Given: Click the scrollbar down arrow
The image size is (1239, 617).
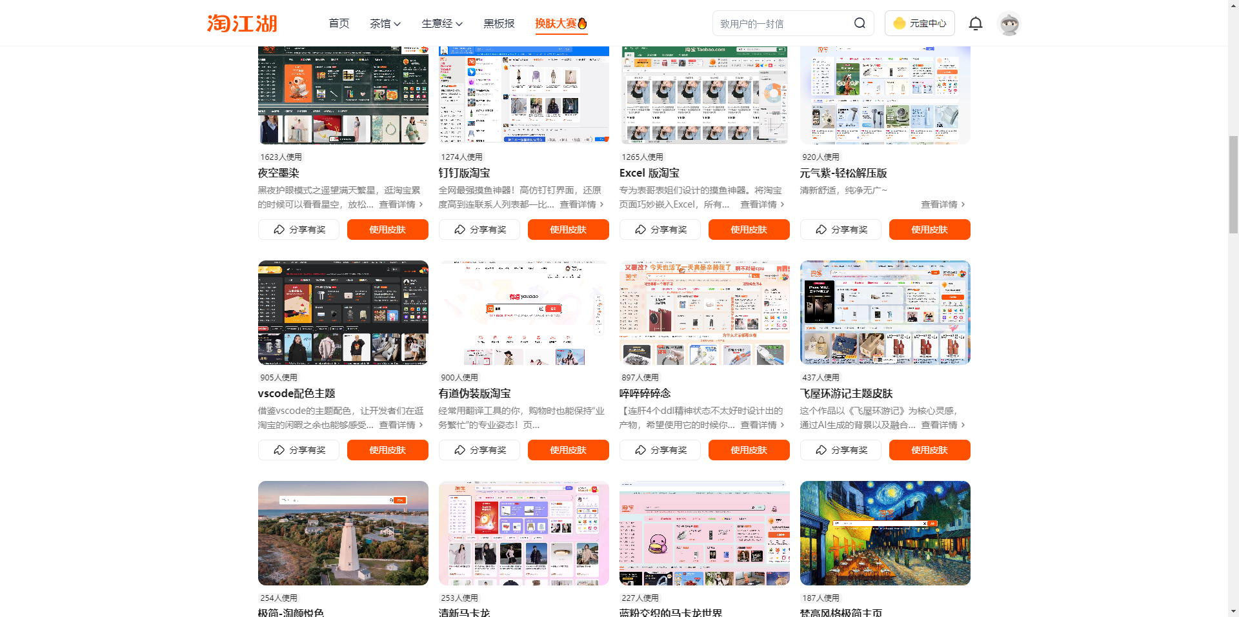Looking at the screenshot, I should tap(1233, 611).
